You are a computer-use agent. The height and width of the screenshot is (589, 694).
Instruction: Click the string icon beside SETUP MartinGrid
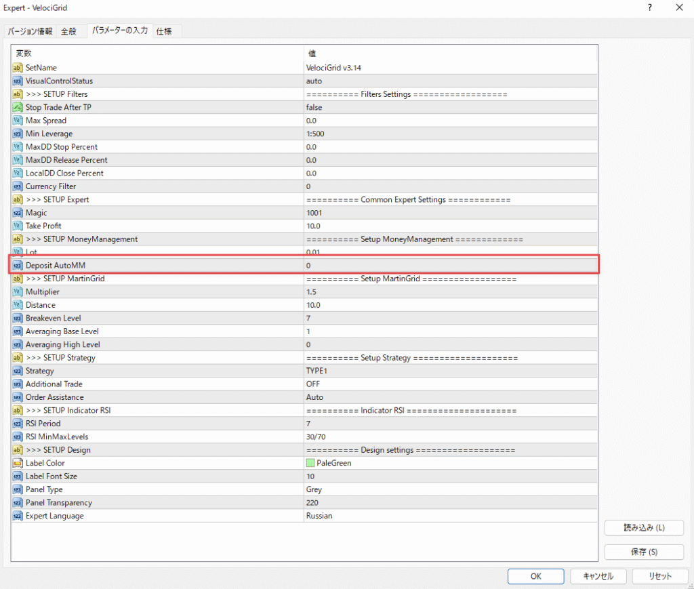[x=17, y=279]
